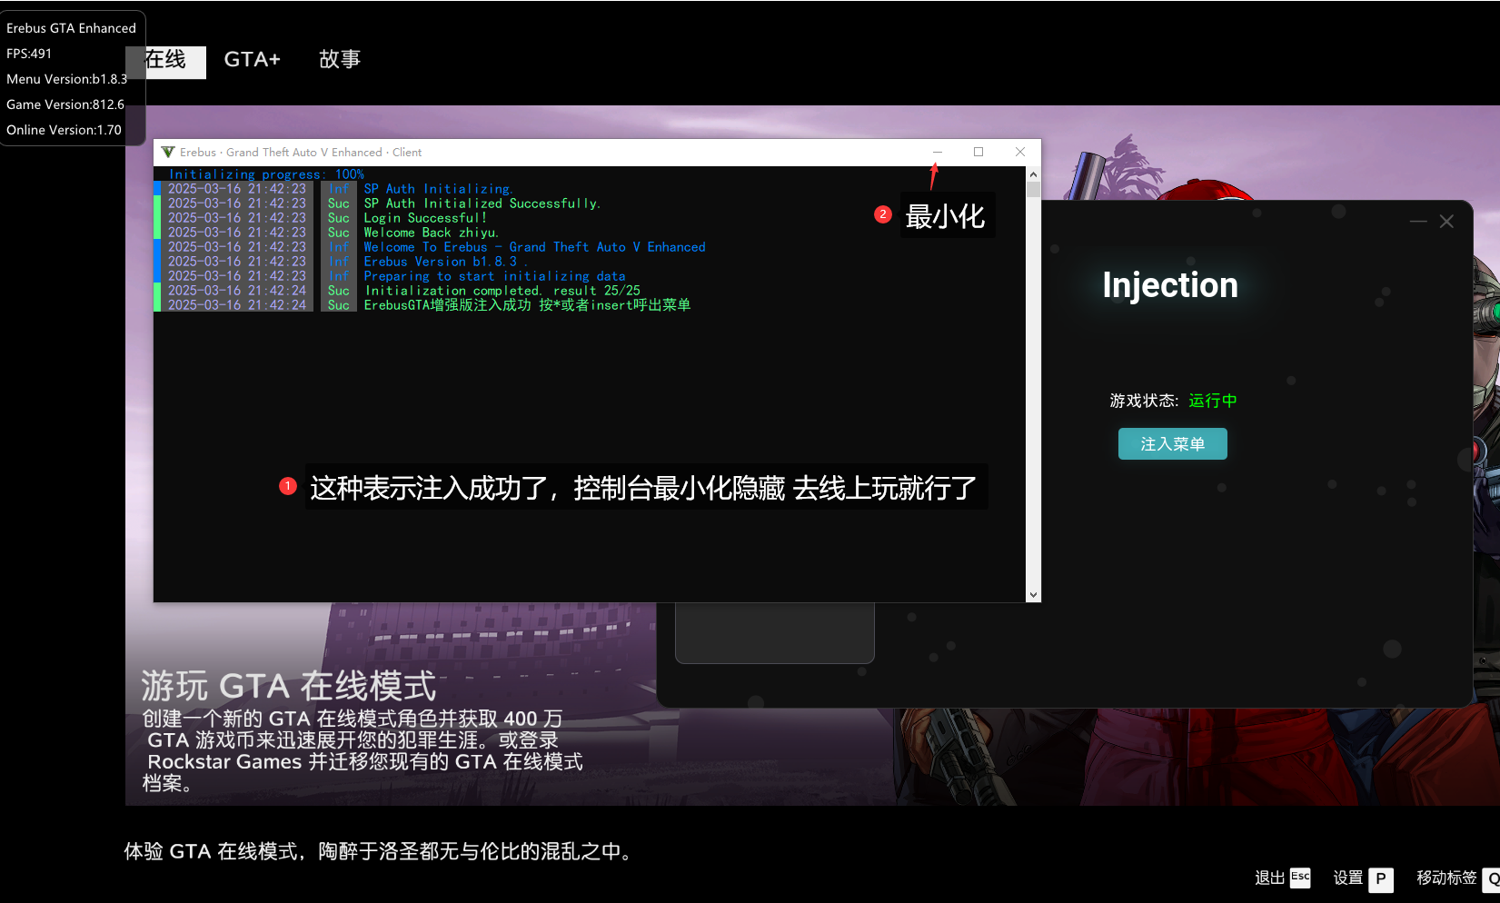Click the 移动标签 prompt
The image size is (1500, 903).
click(1457, 878)
